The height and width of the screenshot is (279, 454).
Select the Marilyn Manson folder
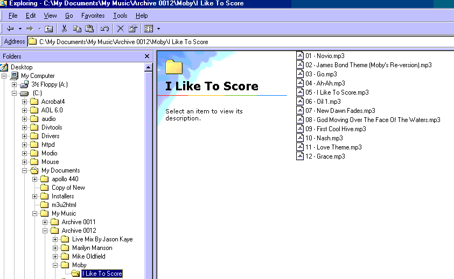click(92, 248)
